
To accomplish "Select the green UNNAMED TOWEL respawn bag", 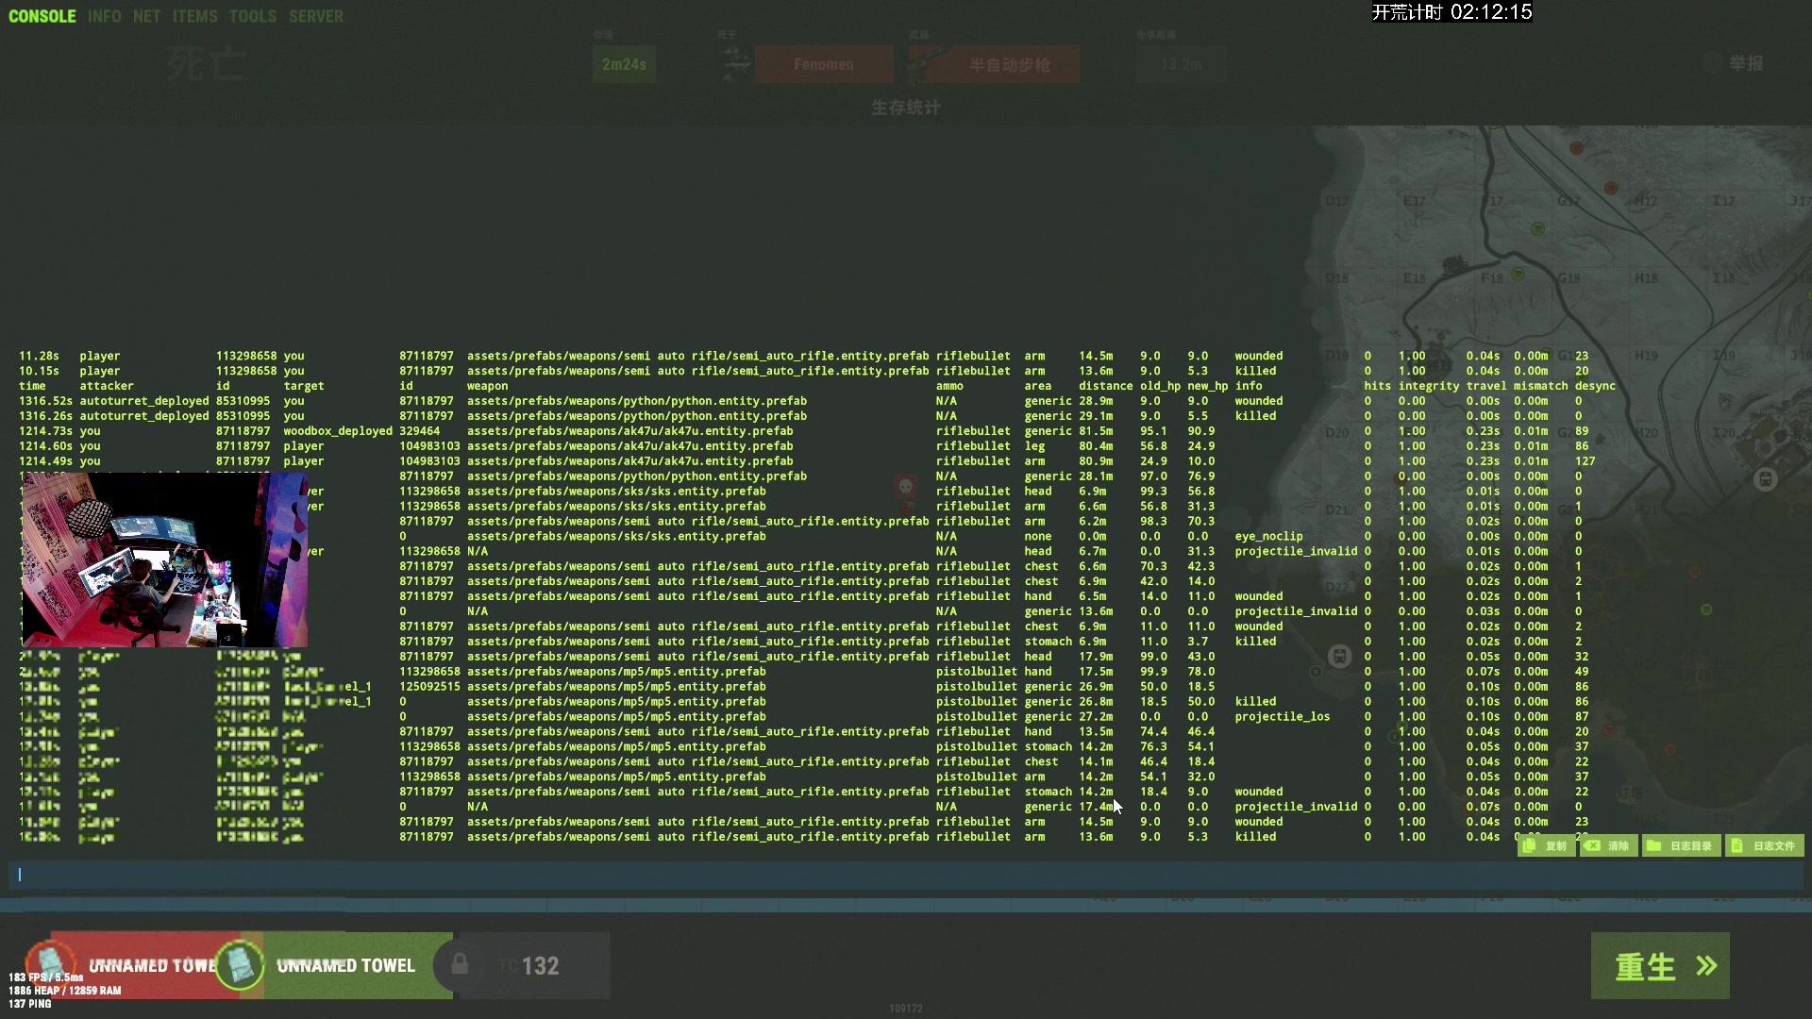I will click(x=344, y=965).
